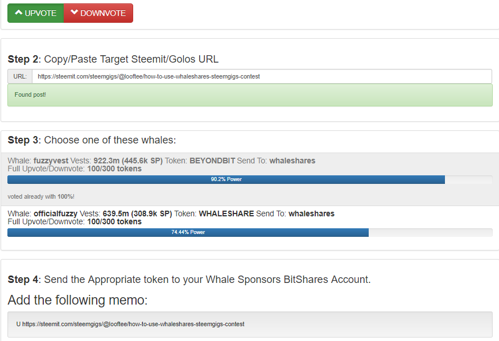This screenshot has width=499, height=341.
Task: Click officialfuzzy's '100/300 tokens' text
Action: [114, 221]
